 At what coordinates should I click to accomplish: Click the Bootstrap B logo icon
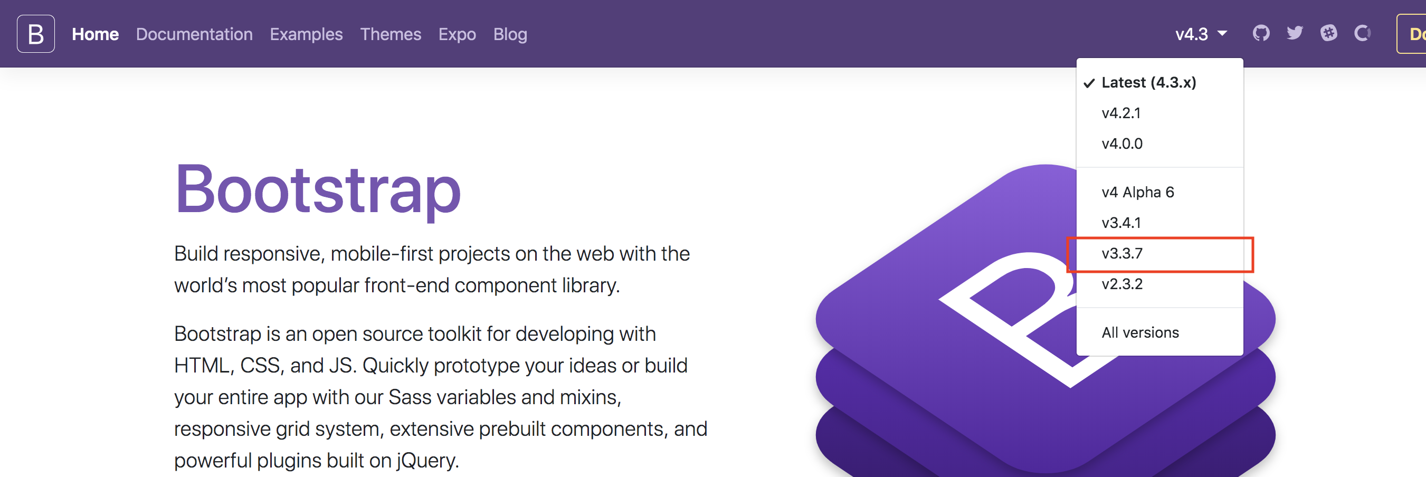pos(35,34)
